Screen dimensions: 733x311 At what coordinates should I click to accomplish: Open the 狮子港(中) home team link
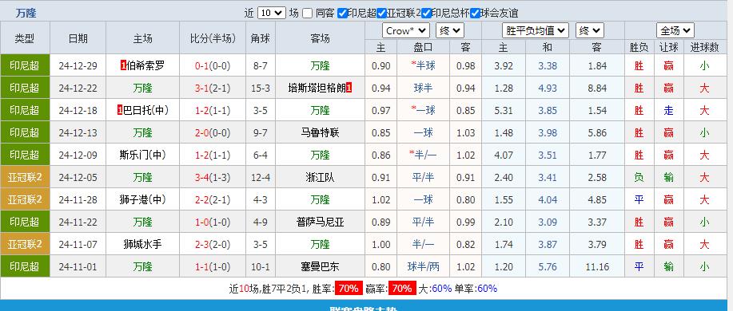(x=142, y=199)
